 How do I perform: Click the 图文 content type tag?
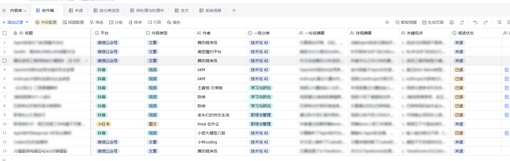(x=153, y=124)
